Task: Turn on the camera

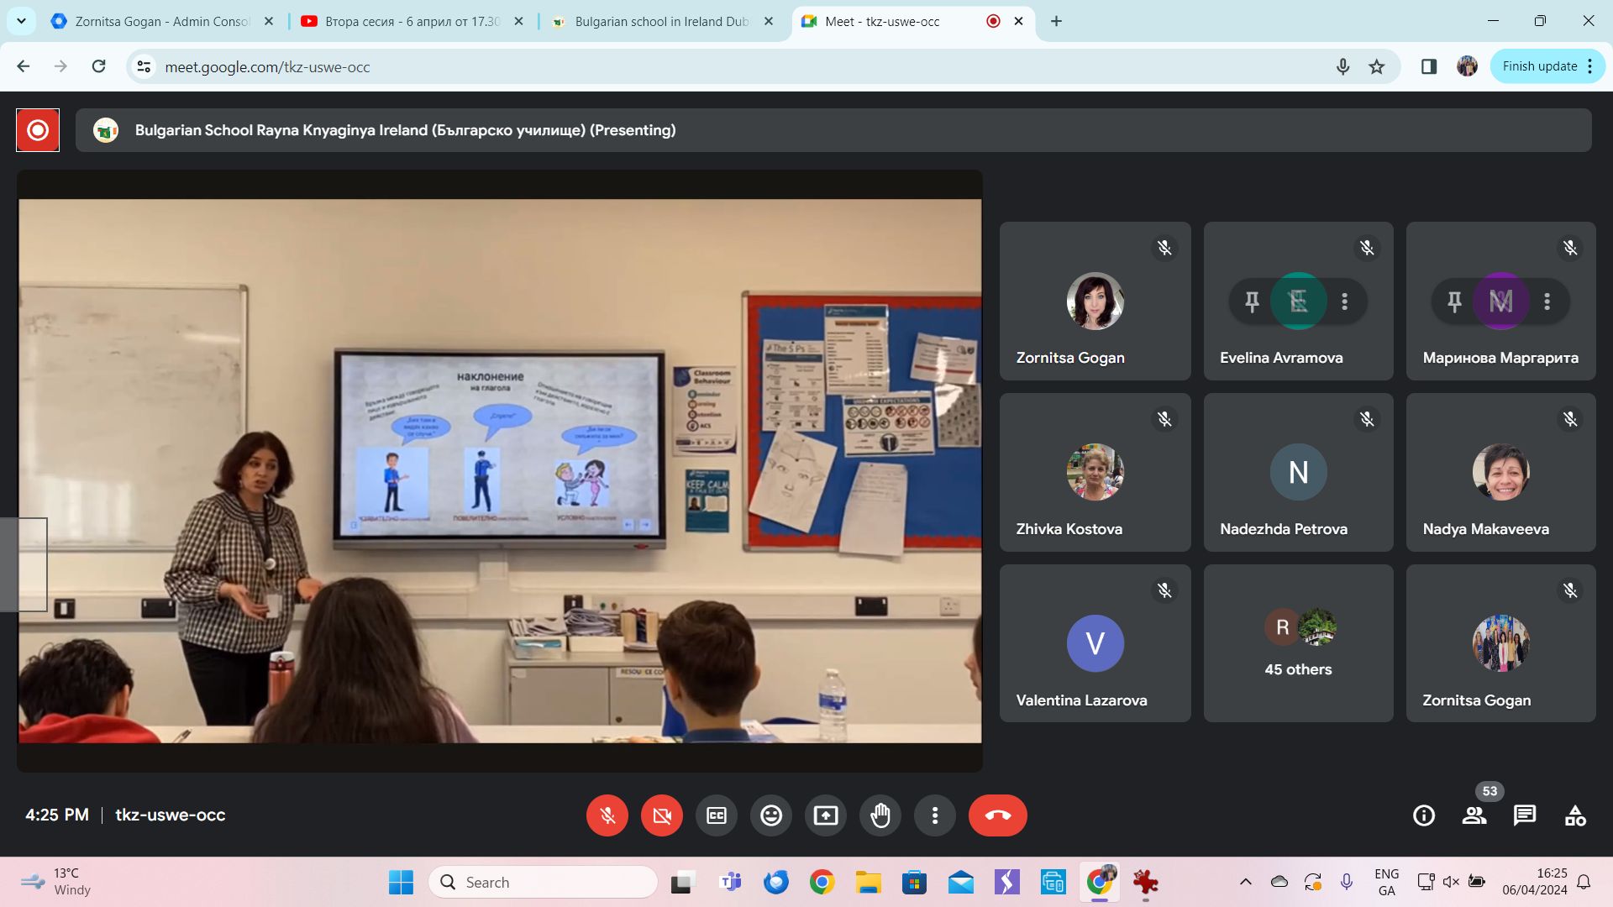Action: [662, 815]
